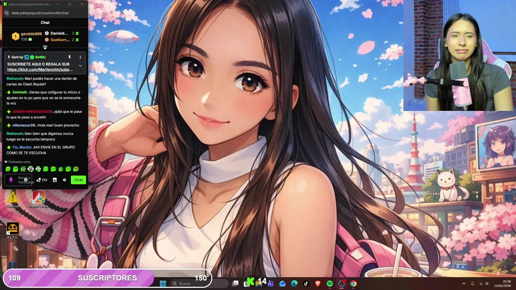Click the microphone icon in the system tray
The width and height of the screenshot is (516, 290).
tap(472, 284)
